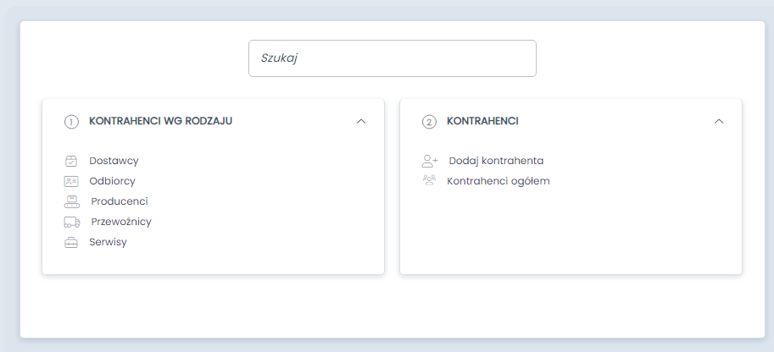Focus the Szukaj search field

392,58
